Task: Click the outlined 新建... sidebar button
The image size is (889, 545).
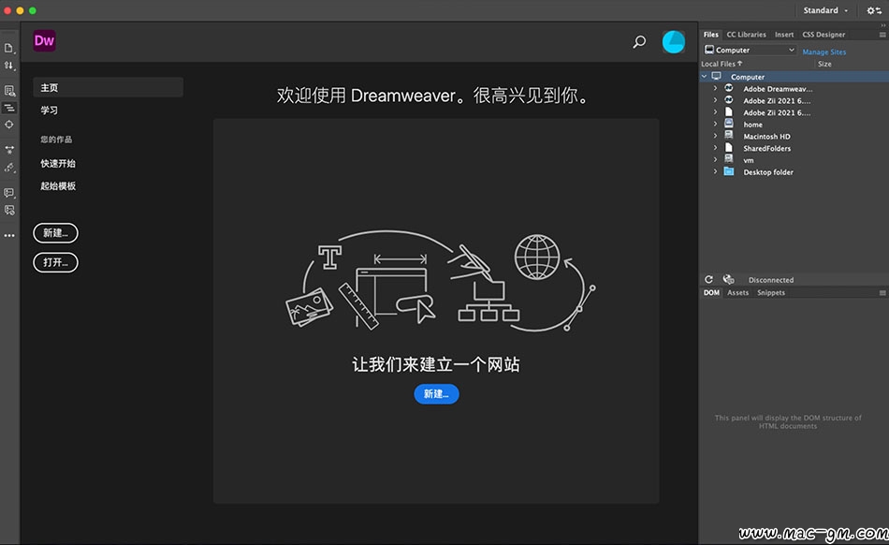Action: 55,233
